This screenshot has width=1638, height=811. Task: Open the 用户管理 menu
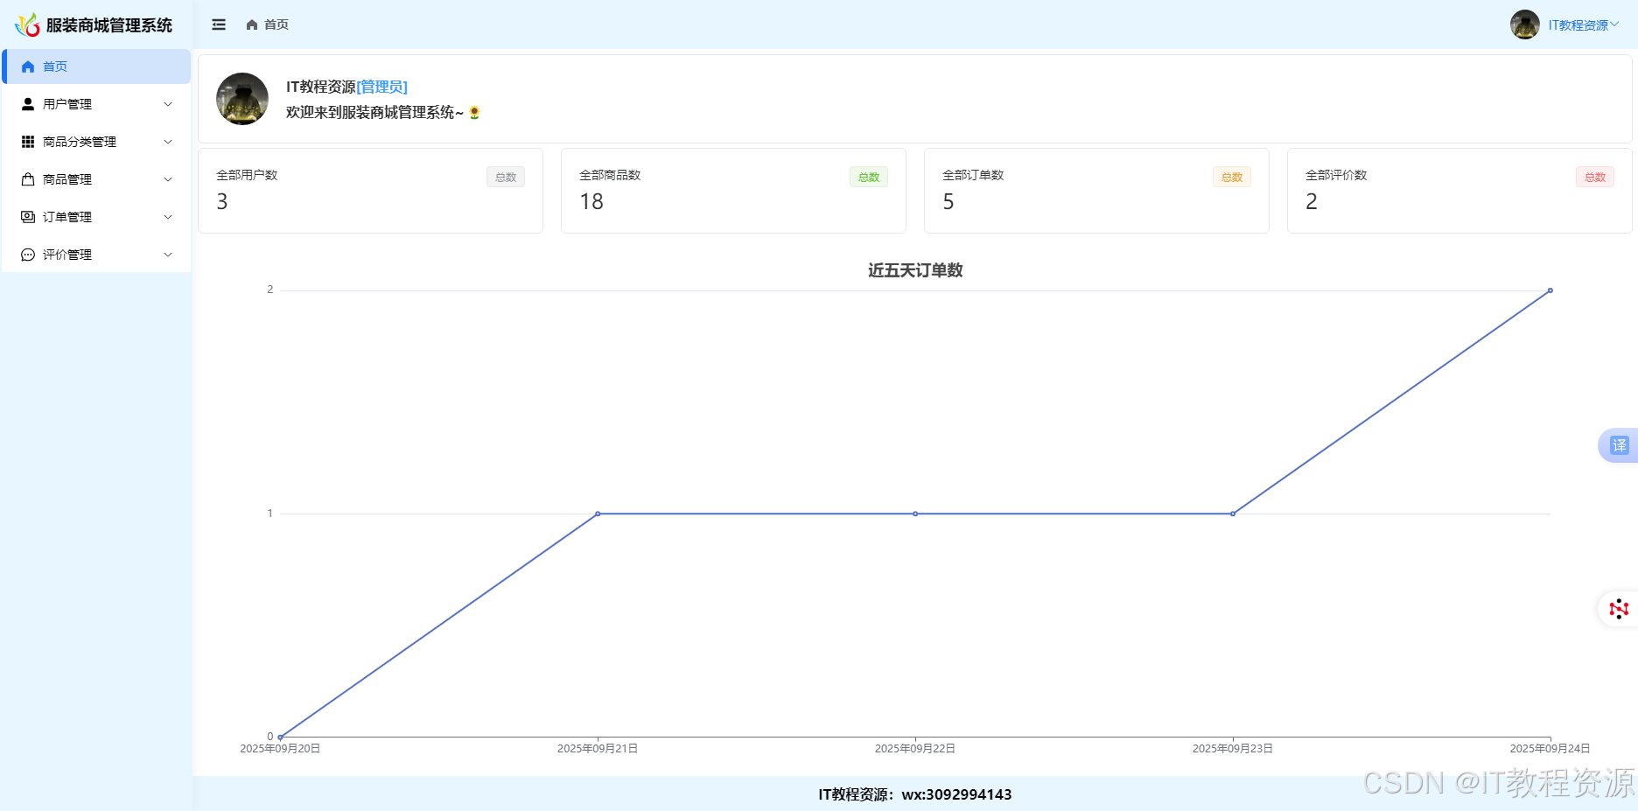[x=96, y=104]
